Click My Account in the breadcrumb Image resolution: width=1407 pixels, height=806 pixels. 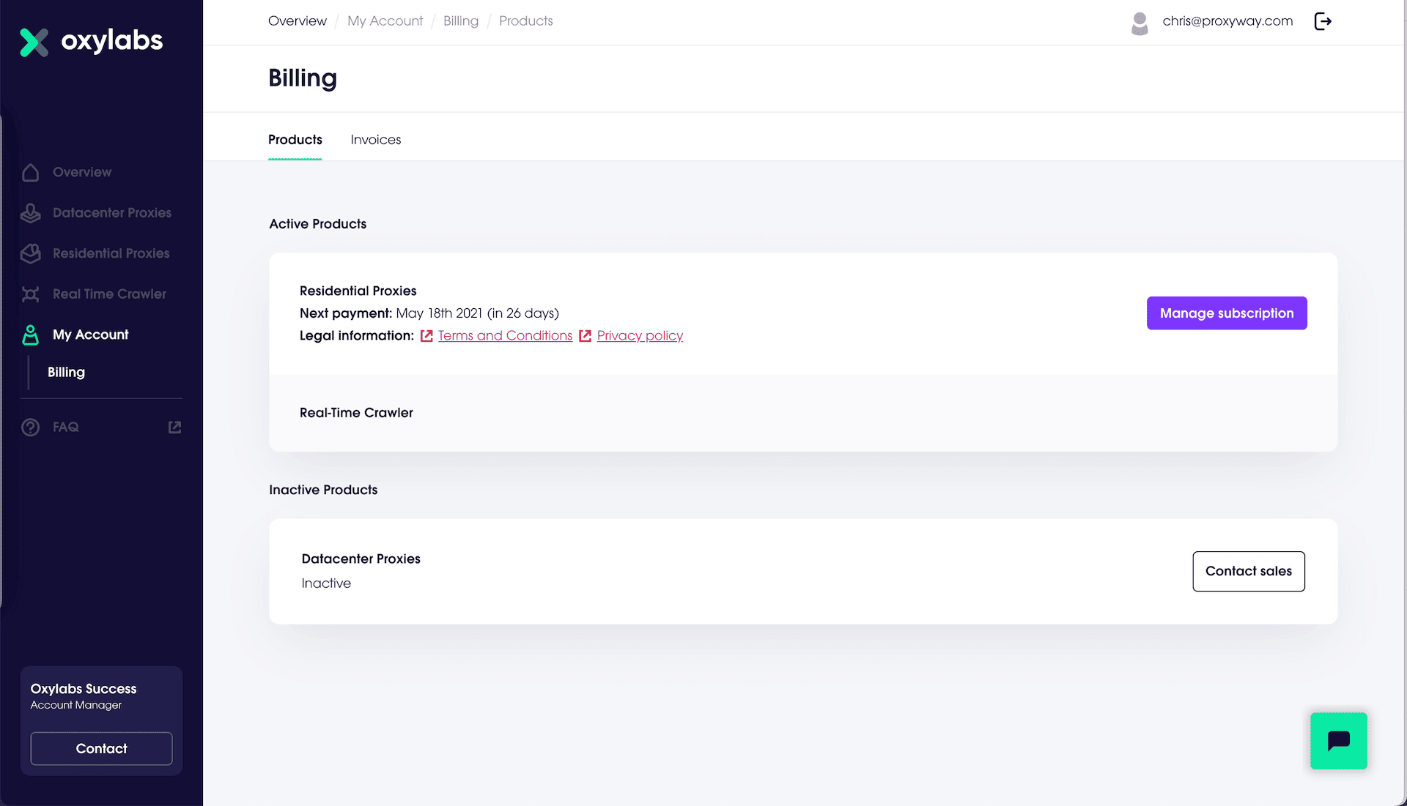point(385,21)
